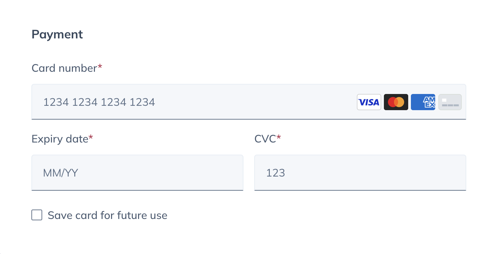Click the grey generic card icon
Image resolution: width=497 pixels, height=254 pixels.
point(450,102)
